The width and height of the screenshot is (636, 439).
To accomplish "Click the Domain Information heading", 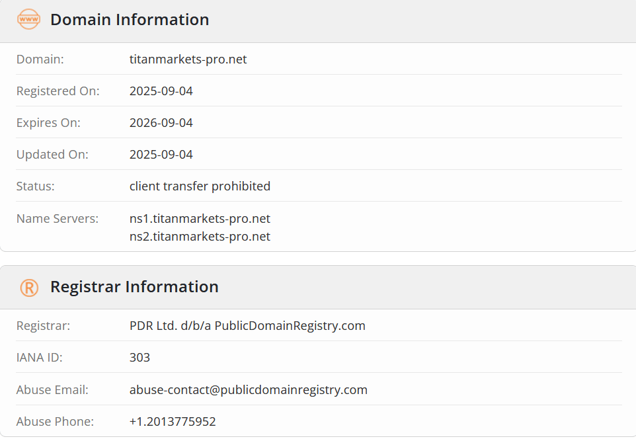I will (x=130, y=20).
